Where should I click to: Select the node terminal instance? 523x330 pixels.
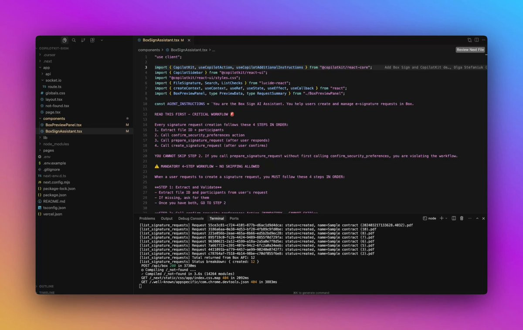click(x=429, y=218)
